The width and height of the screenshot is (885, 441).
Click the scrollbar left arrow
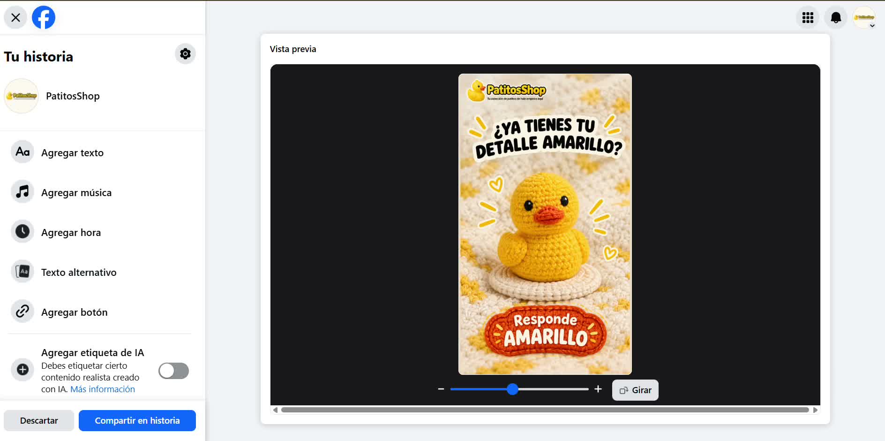coord(275,410)
